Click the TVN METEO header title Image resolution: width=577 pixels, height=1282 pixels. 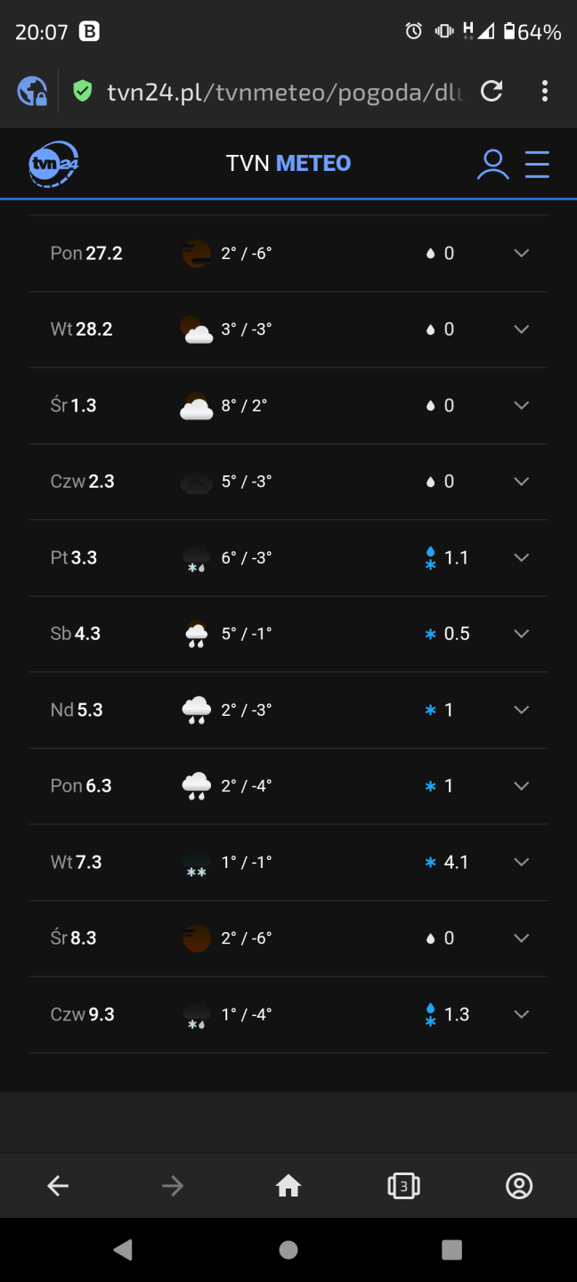[288, 164]
